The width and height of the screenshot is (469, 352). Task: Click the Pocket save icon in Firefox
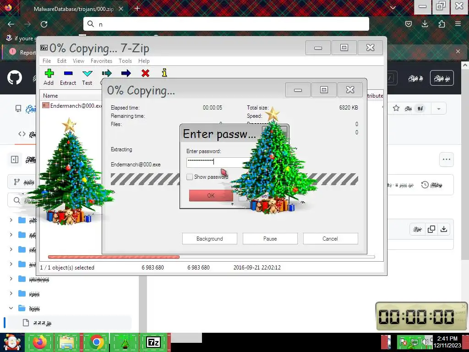tap(408, 24)
